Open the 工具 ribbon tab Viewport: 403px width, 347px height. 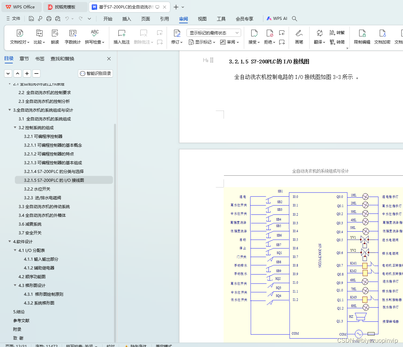(x=221, y=19)
